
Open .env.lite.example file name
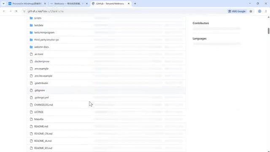coord(43,76)
